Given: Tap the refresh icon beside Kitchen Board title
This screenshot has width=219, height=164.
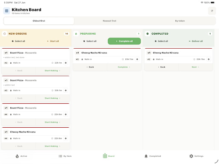Looking at the screenshot, I should 212,11.
